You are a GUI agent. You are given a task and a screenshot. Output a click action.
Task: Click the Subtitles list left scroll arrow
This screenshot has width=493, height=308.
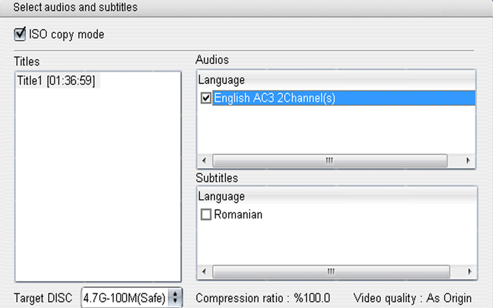point(205,272)
